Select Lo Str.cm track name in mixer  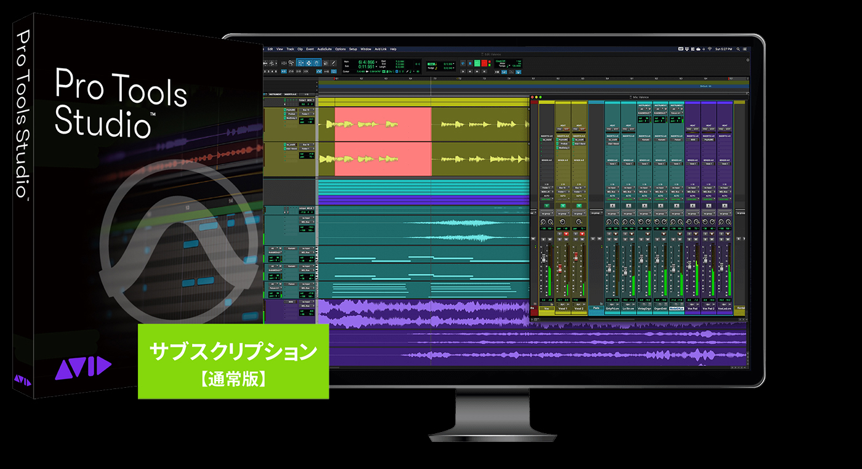point(629,308)
